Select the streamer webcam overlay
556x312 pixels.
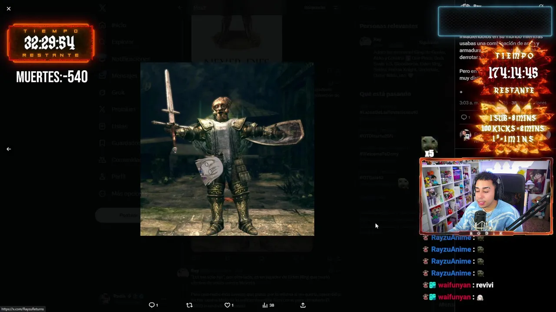click(x=486, y=196)
